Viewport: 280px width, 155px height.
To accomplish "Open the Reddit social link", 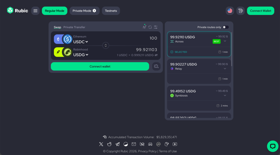I will pyautogui.click(x=109, y=144).
